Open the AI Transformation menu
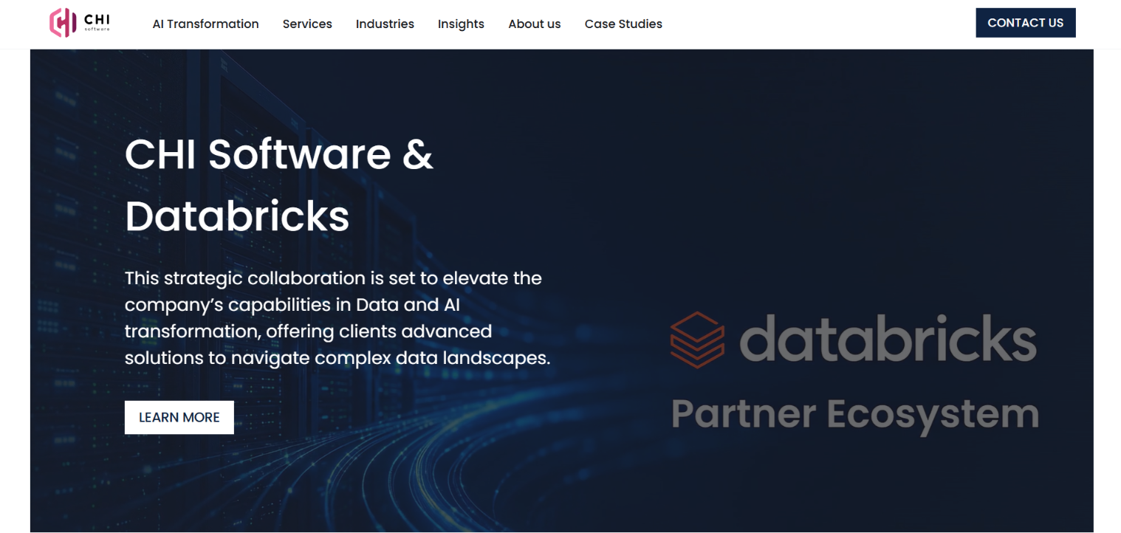The image size is (1121, 533). pyautogui.click(x=205, y=24)
